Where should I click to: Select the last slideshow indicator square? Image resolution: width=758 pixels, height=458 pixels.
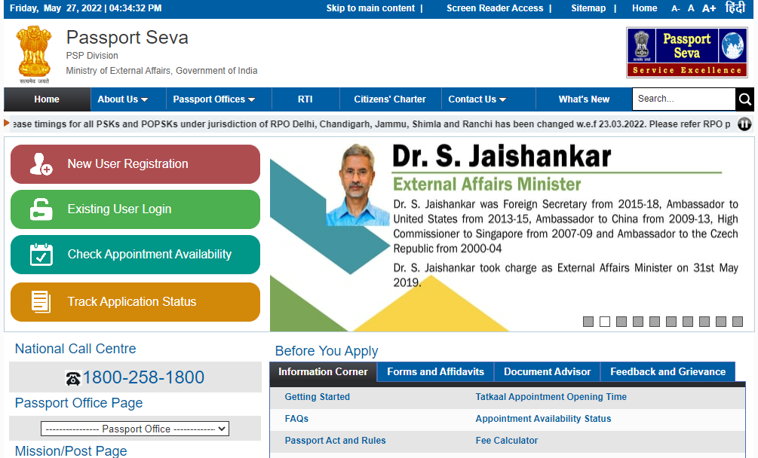[738, 322]
